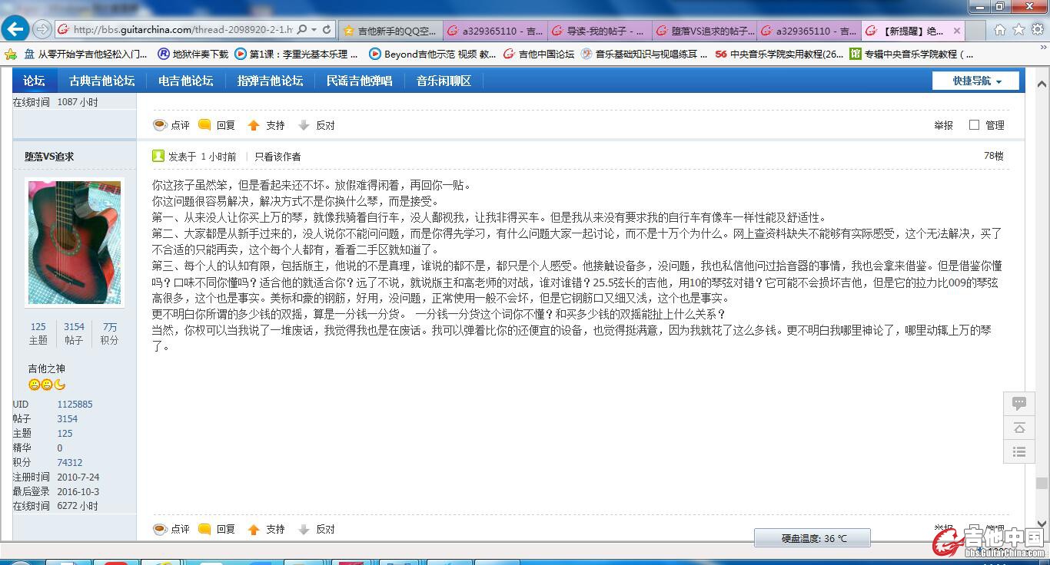Open the 第1课：李重光基本乐理 bookmark
The height and width of the screenshot is (565, 1050).
coord(295,54)
